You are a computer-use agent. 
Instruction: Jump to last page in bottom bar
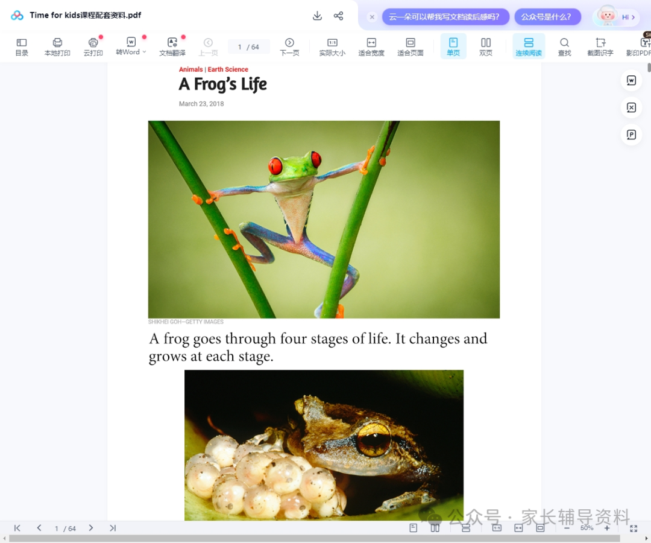click(113, 528)
